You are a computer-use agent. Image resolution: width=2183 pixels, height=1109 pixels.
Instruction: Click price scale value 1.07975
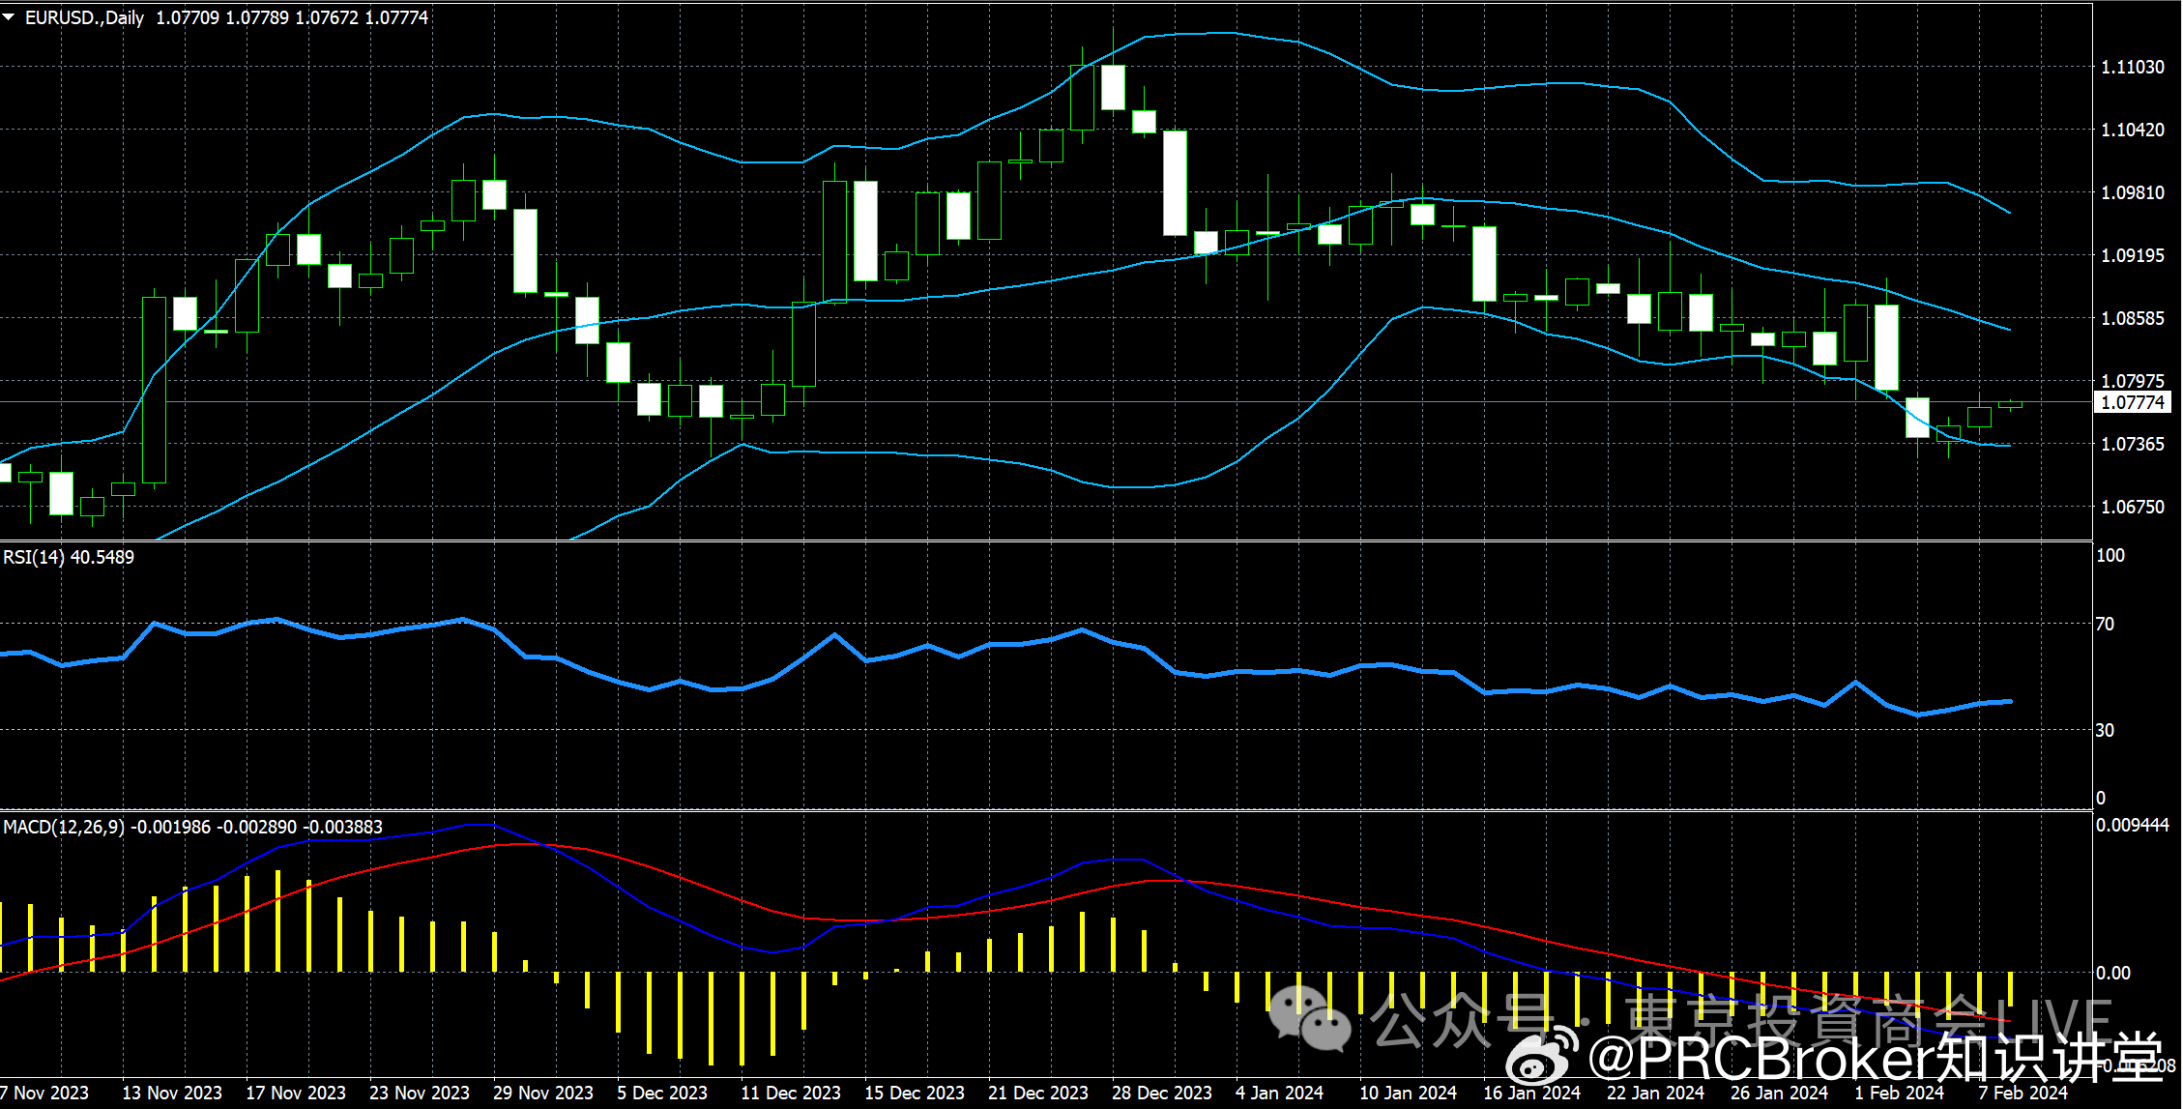click(2133, 381)
